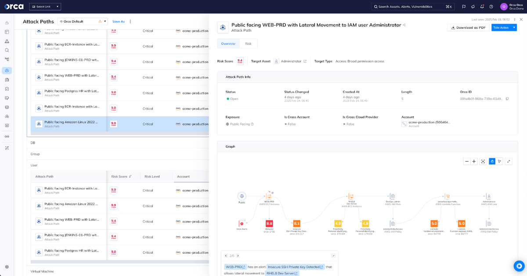Click the Public Facing info icon

[x=252, y=124]
